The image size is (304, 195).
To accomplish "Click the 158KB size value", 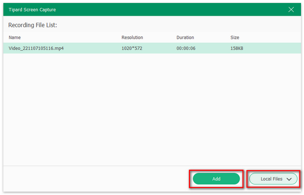I will point(237,48).
